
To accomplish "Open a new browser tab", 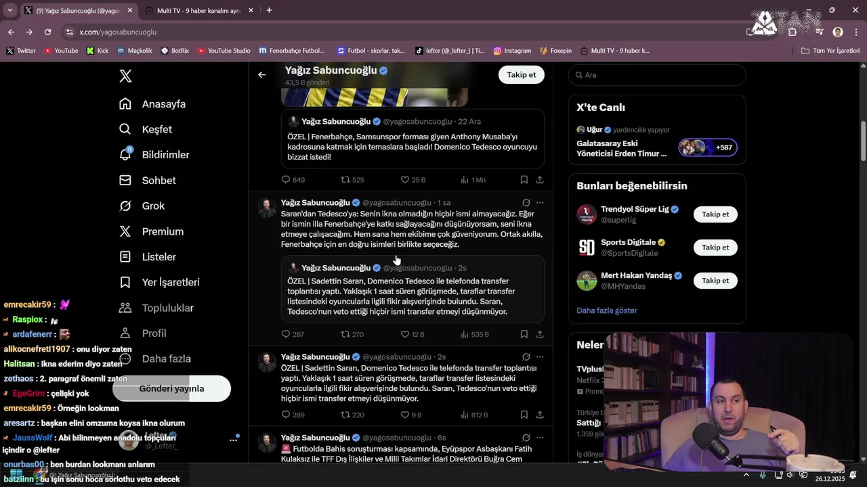I will click(x=269, y=11).
